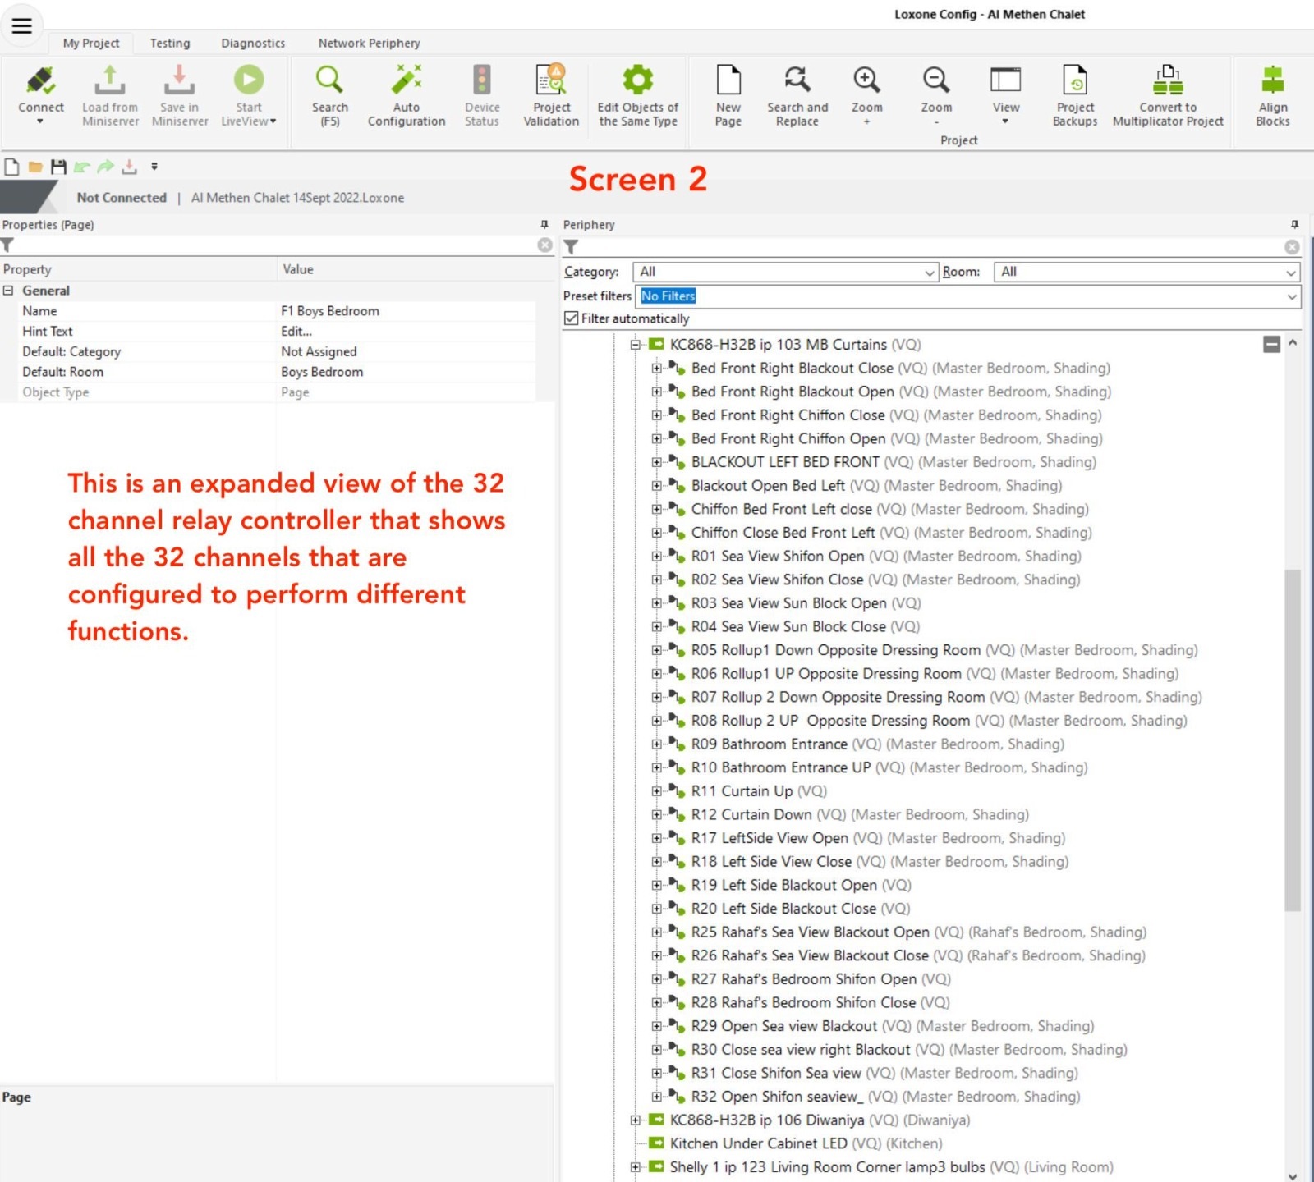Click Convert to Multiplicator Project

[x=1167, y=82]
